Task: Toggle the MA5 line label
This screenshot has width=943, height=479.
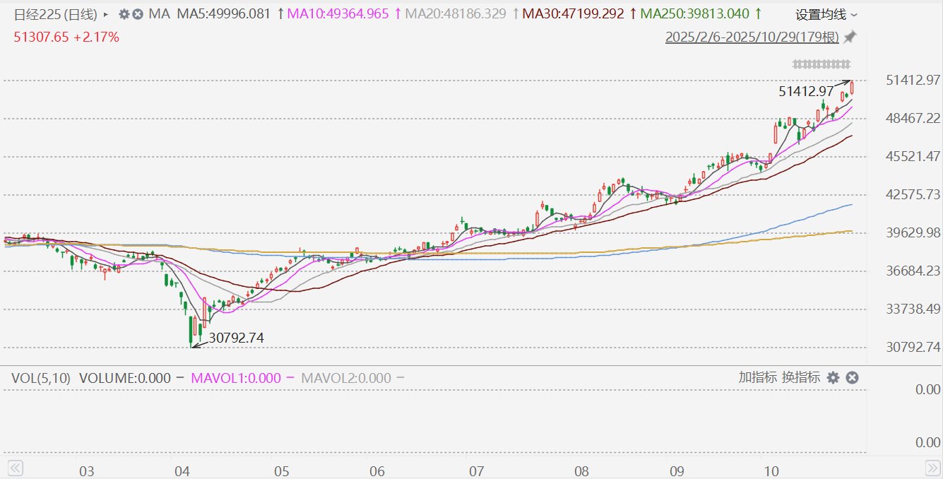Action: pos(223,14)
